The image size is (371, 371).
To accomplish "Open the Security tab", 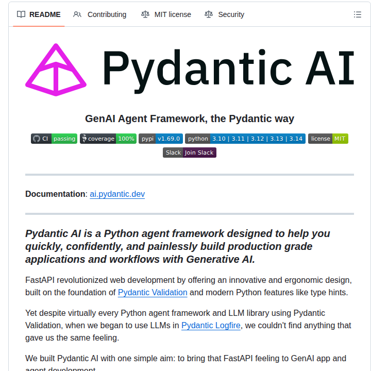I will point(224,14).
